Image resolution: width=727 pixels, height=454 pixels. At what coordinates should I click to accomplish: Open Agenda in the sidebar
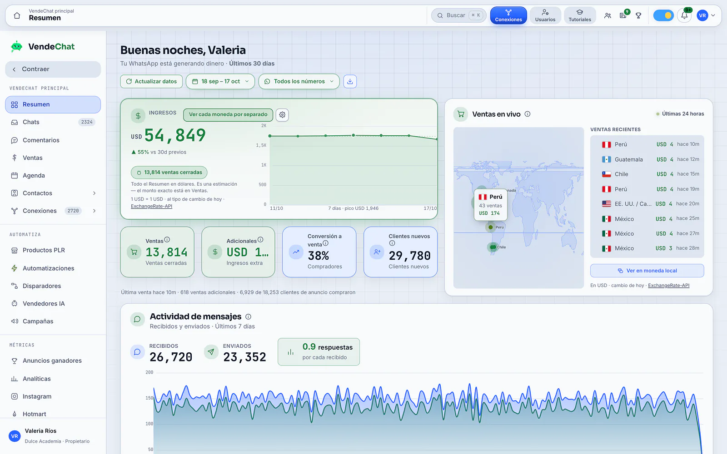pos(53,176)
